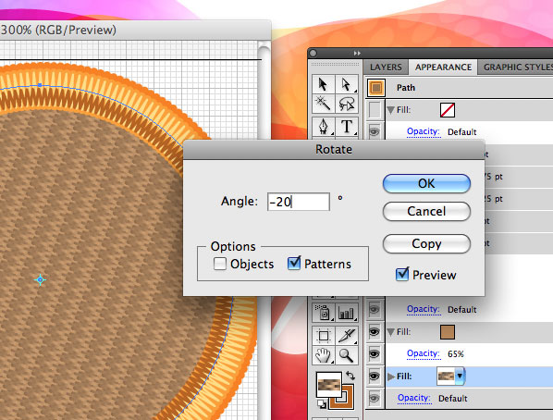The width and height of the screenshot is (553, 420).
Task: Toggle eye beside the 65% Opacity row
Action: click(375, 353)
